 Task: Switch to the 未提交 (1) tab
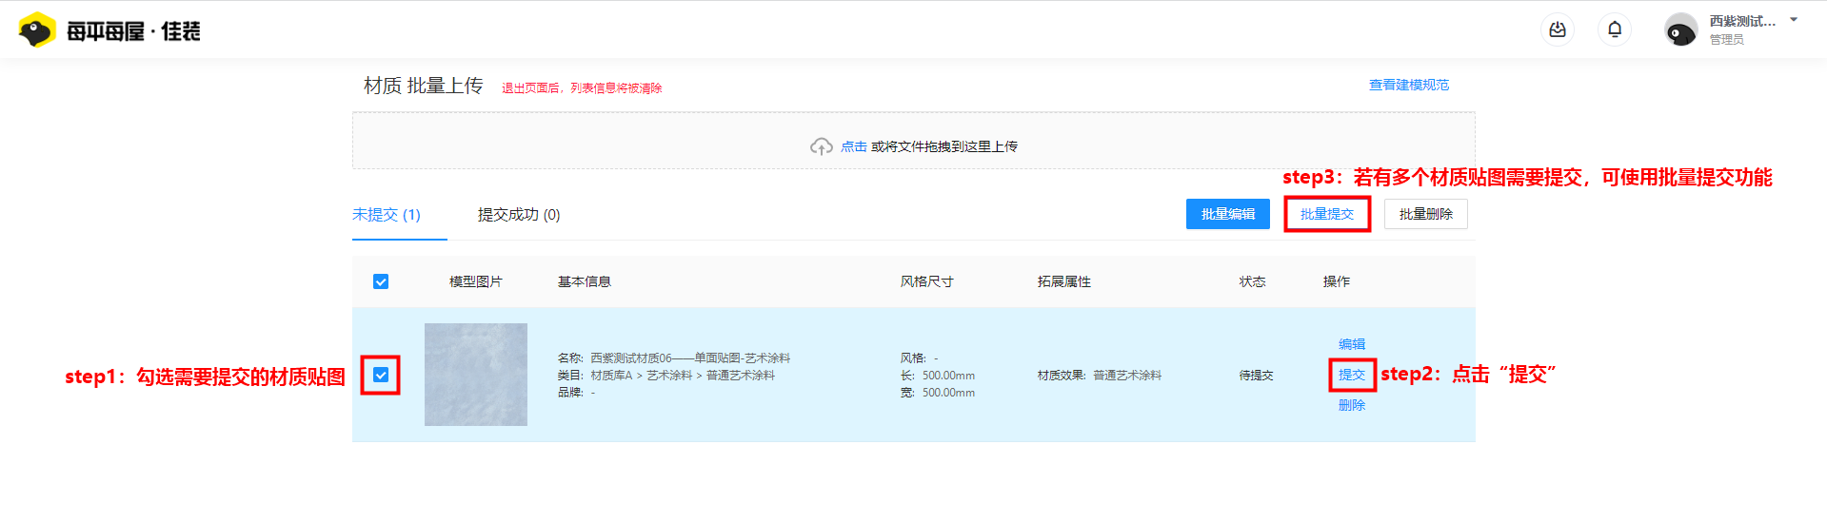[x=387, y=215]
